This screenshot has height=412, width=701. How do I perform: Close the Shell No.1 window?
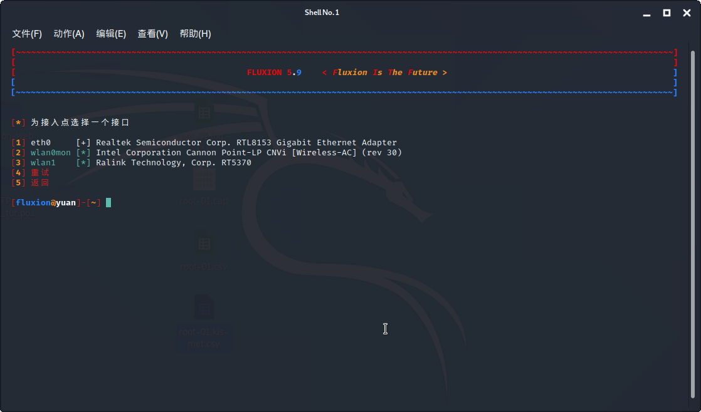tap(687, 13)
